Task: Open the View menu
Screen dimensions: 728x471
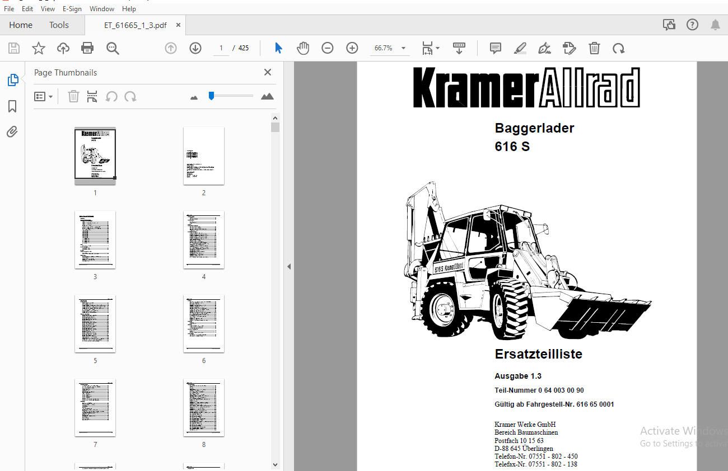Action: [48, 8]
